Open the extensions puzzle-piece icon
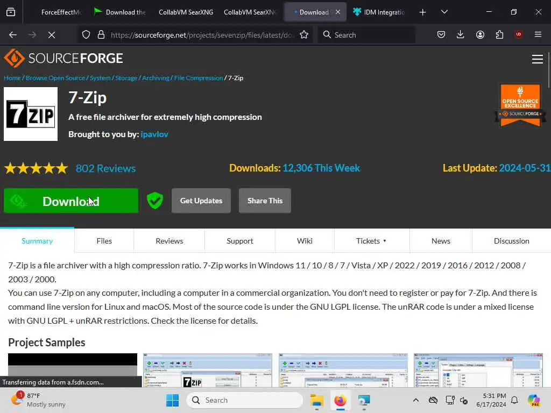 (499, 34)
